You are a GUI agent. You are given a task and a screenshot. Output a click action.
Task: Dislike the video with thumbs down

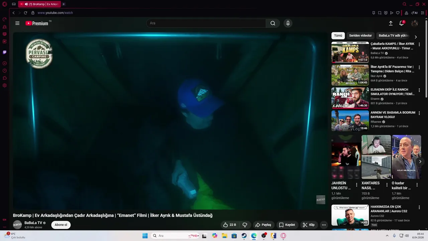point(245,225)
